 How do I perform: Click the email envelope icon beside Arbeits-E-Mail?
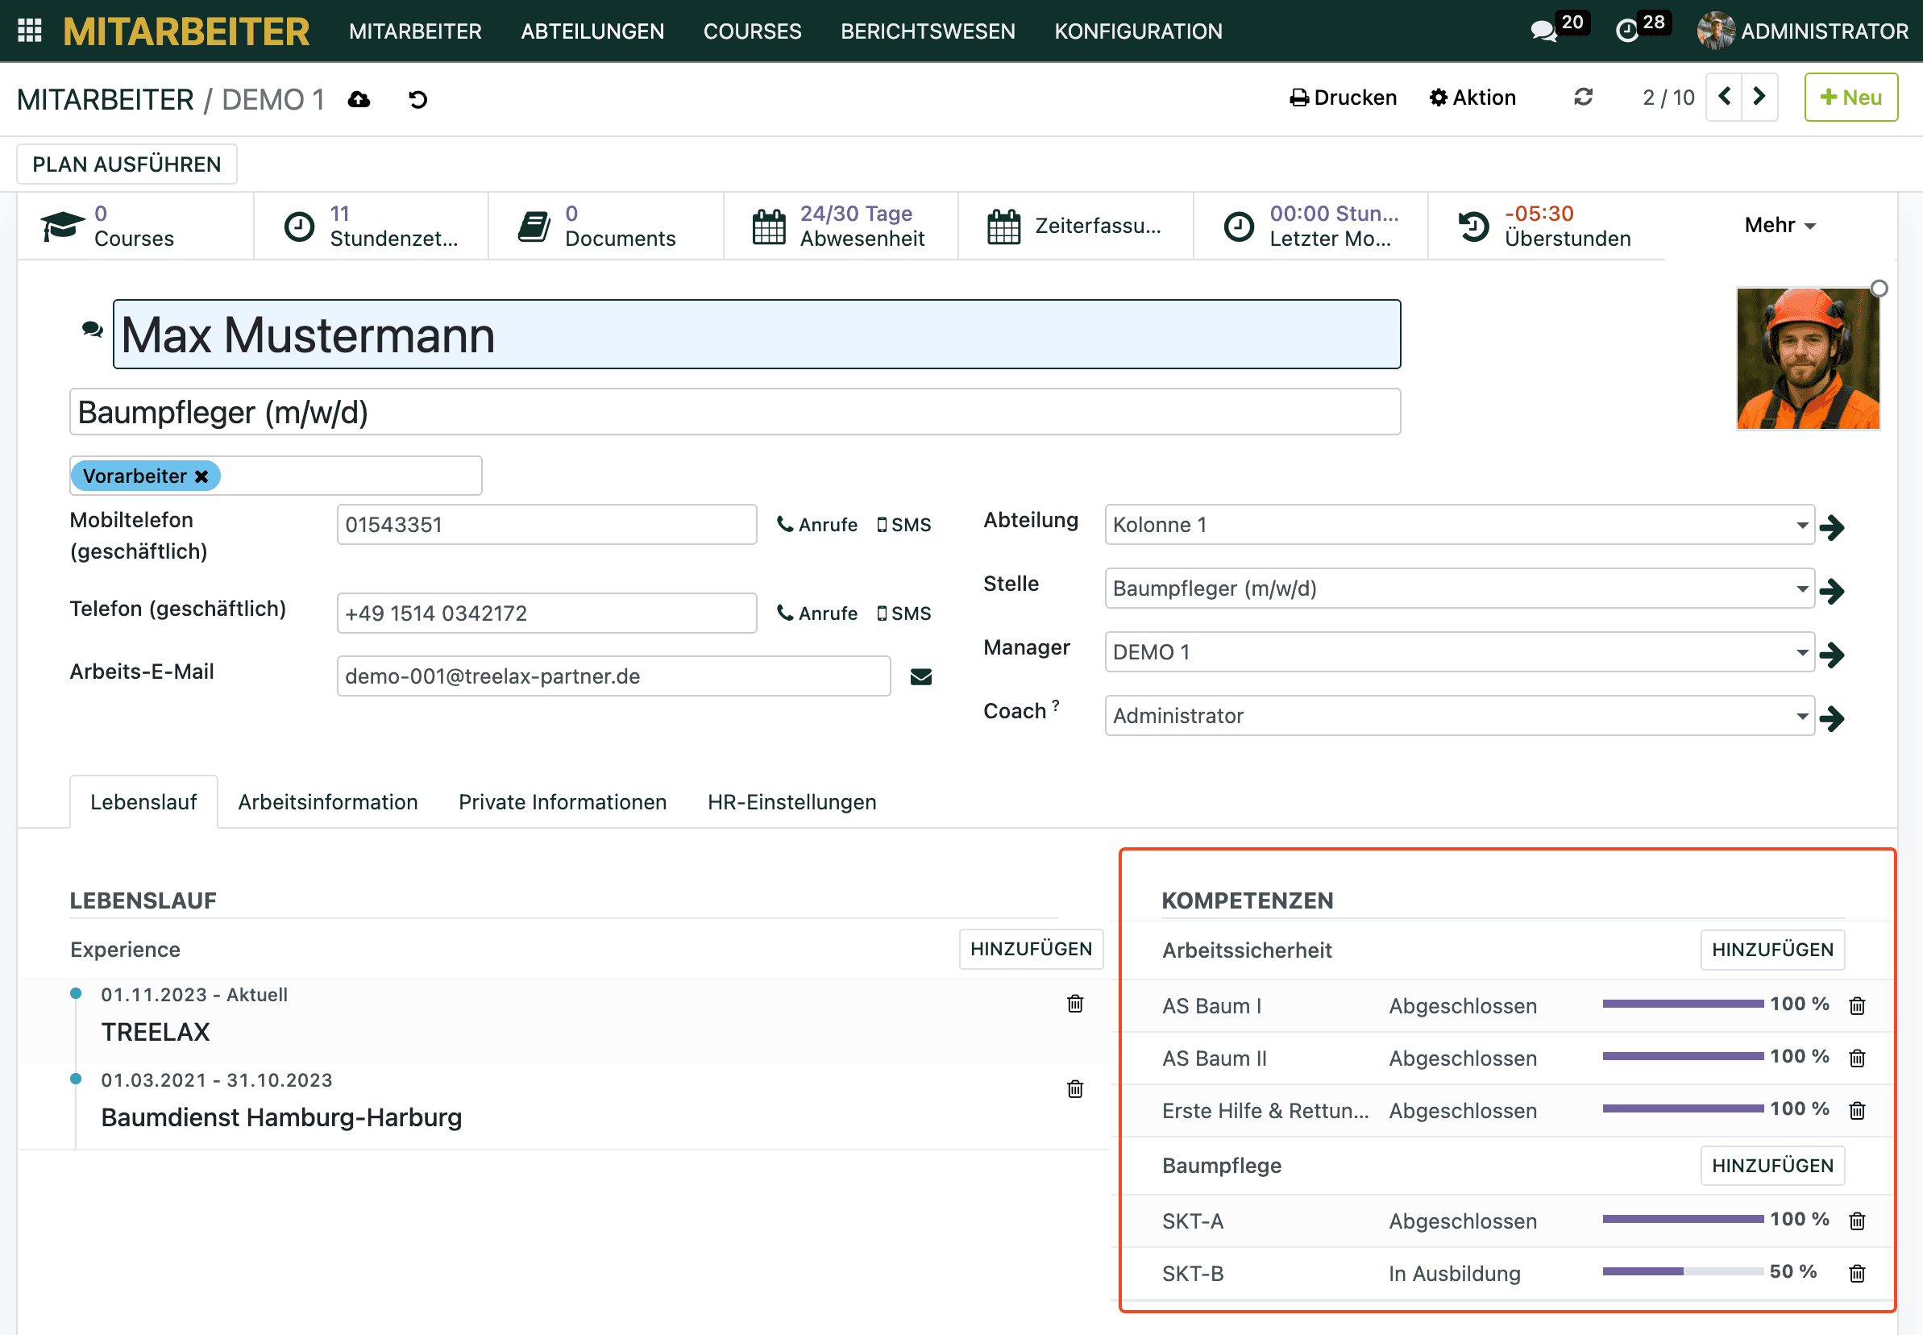tap(920, 676)
